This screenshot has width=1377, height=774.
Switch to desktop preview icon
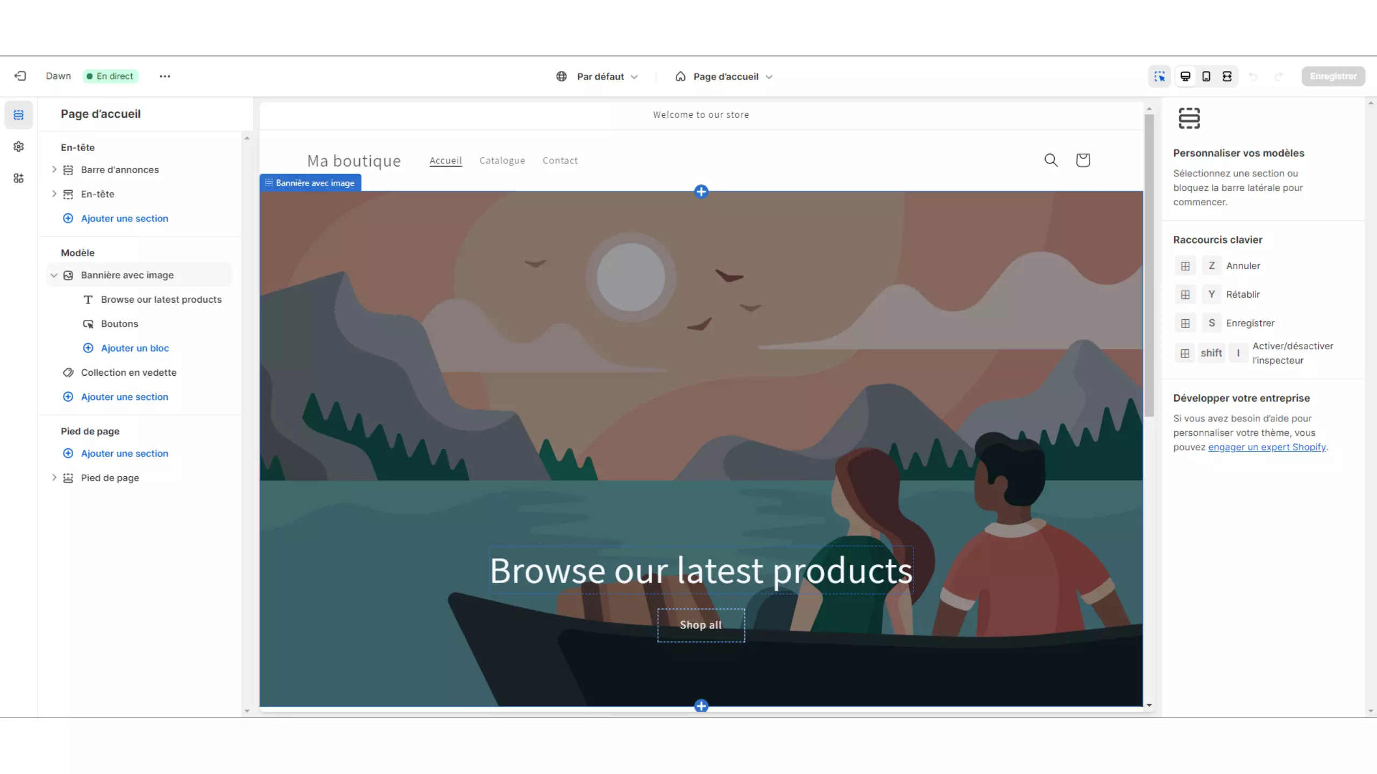(1185, 76)
